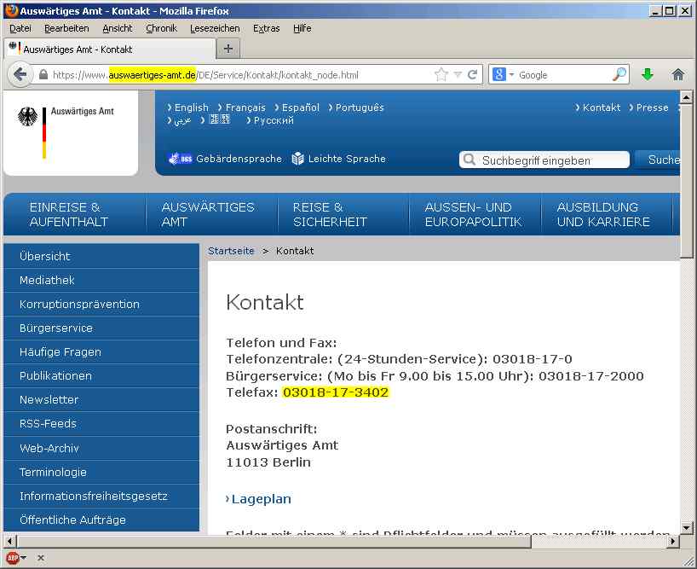Open Publikationen in the sidebar
The width and height of the screenshot is (697, 569).
(101, 376)
